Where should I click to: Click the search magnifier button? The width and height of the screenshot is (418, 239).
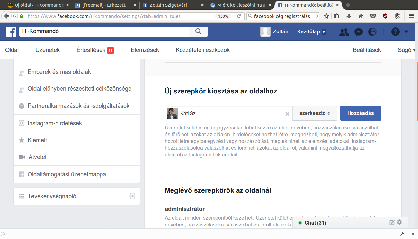tap(198, 31)
